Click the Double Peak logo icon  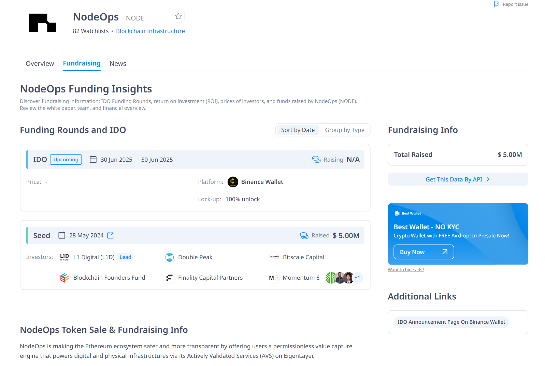[x=169, y=257]
